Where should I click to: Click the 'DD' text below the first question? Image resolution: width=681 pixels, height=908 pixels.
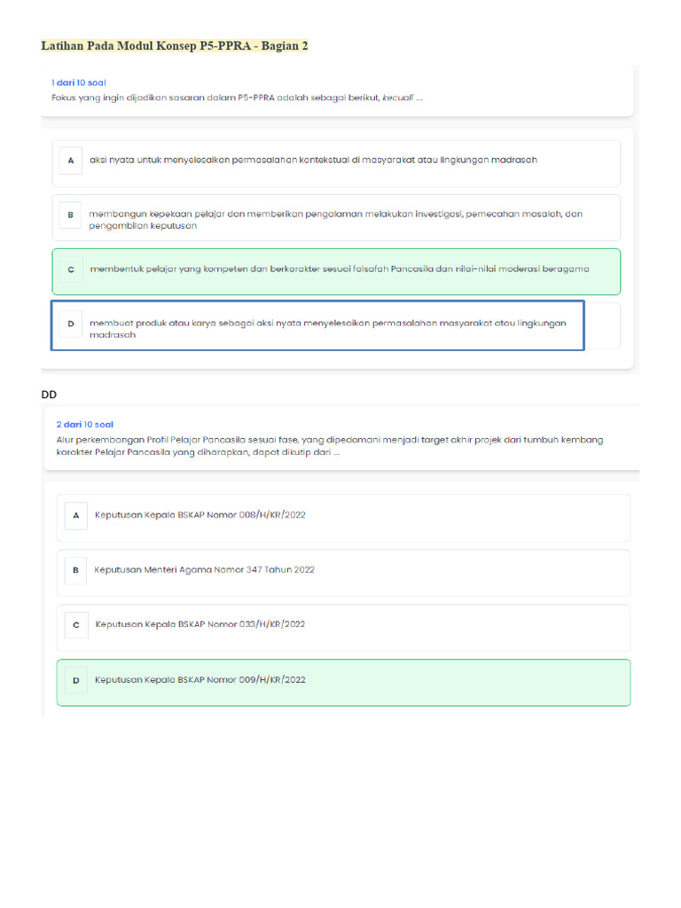(49, 394)
